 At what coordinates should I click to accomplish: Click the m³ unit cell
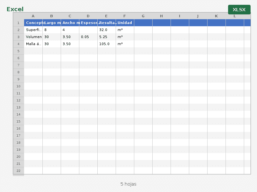125,37
